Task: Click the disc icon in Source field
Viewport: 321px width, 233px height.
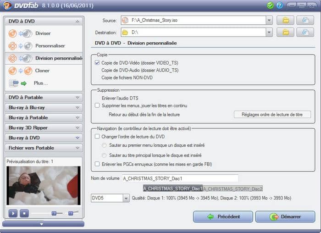Action: coord(125,20)
